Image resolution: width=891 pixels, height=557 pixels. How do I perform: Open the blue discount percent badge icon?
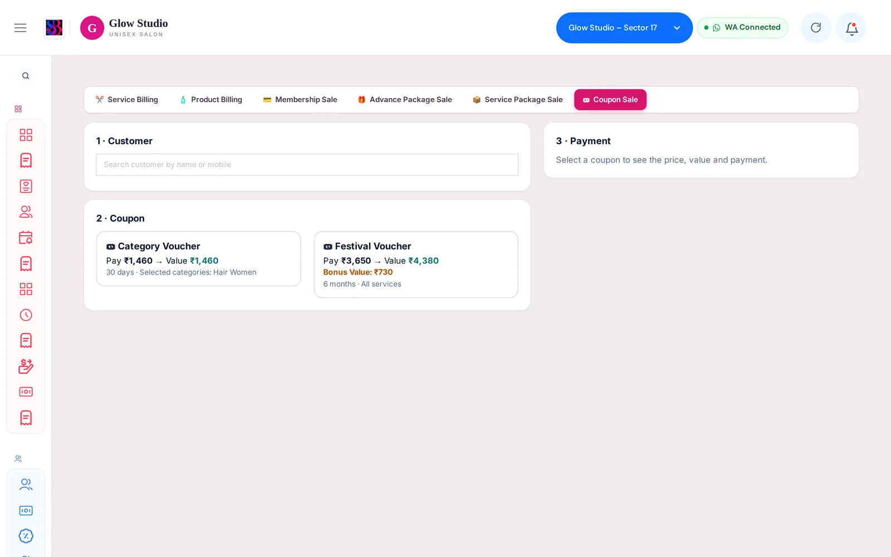26,536
